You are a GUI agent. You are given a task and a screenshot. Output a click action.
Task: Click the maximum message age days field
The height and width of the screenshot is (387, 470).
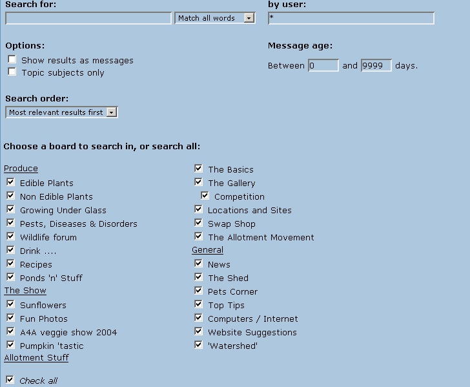coord(376,65)
